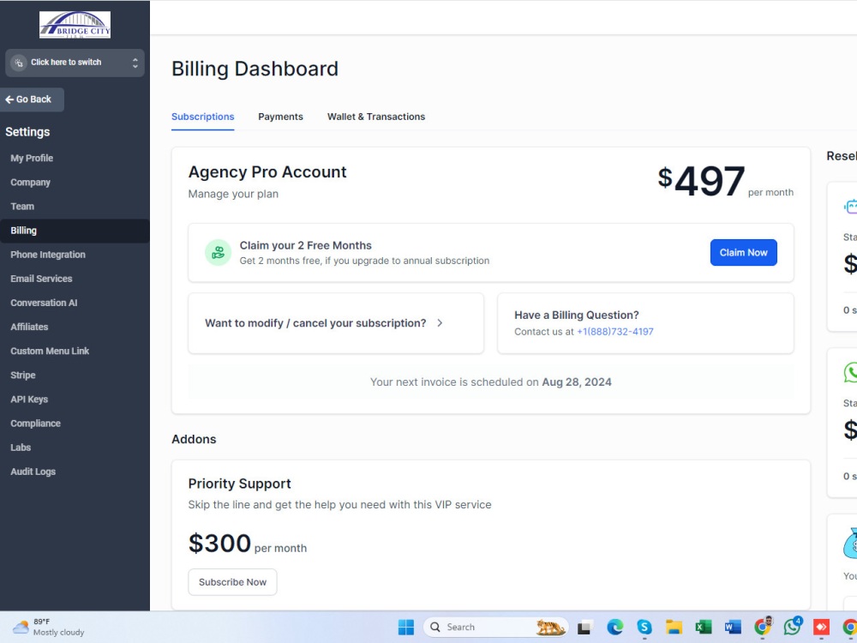Switch to the Subscriptions tab
Screen dimensions: 857x643
tap(203, 117)
